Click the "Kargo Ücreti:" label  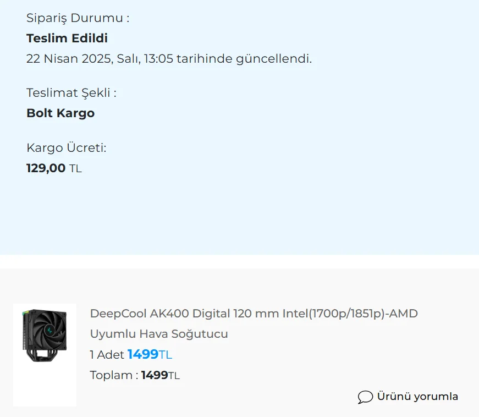click(x=66, y=147)
